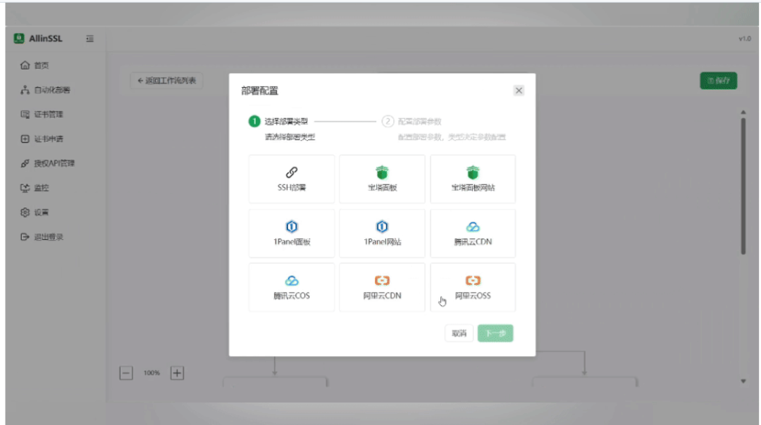Screen dimensions: 761x425
Task: Select the 1Panel面板 deployment card
Action: pos(291,233)
